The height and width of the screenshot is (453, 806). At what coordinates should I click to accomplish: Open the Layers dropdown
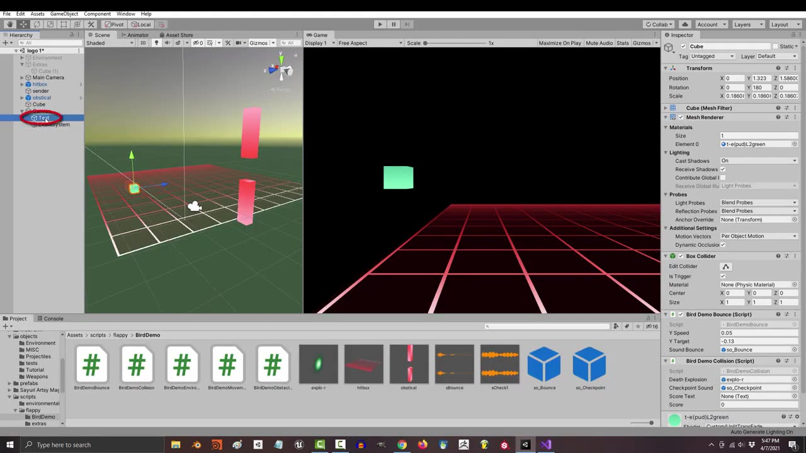(747, 24)
